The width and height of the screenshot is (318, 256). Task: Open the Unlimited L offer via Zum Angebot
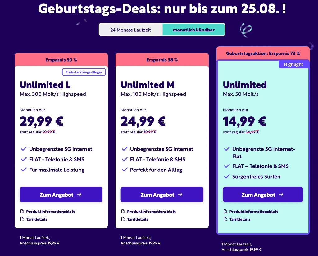pos(61,194)
